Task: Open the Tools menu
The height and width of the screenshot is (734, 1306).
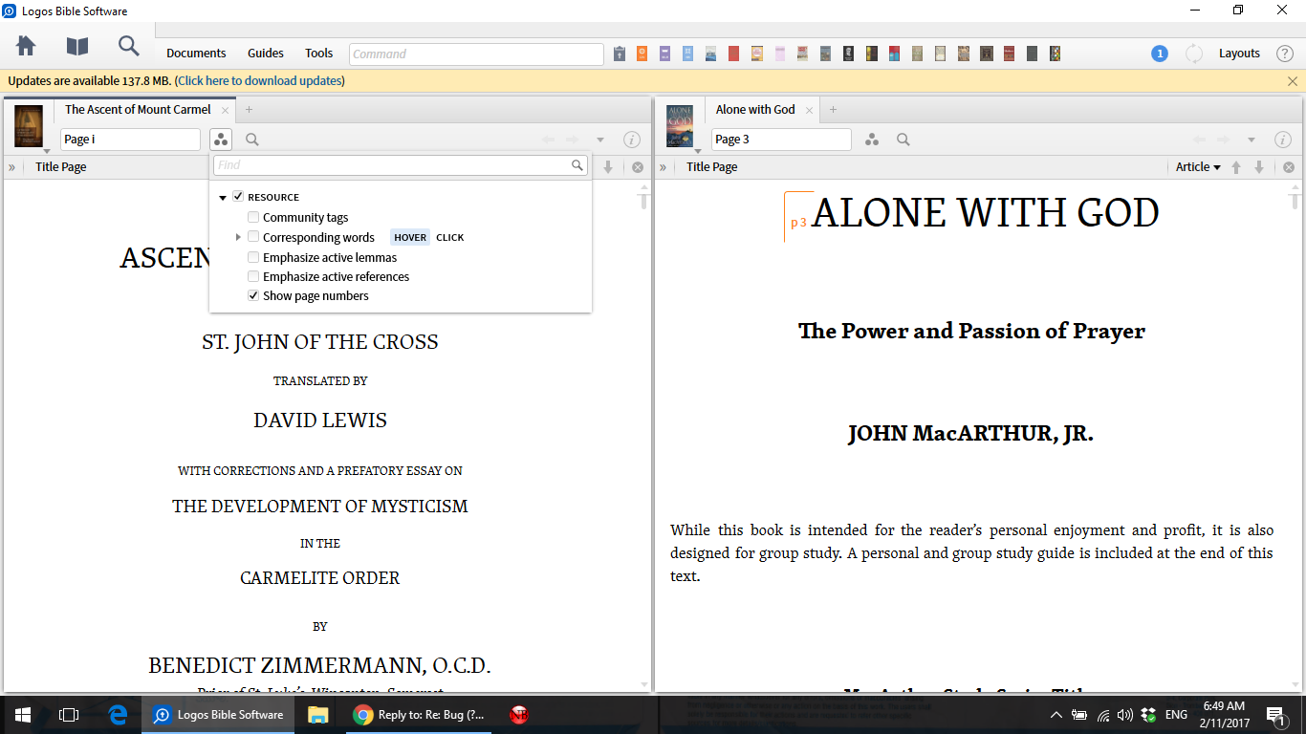Action: pyautogui.click(x=319, y=54)
